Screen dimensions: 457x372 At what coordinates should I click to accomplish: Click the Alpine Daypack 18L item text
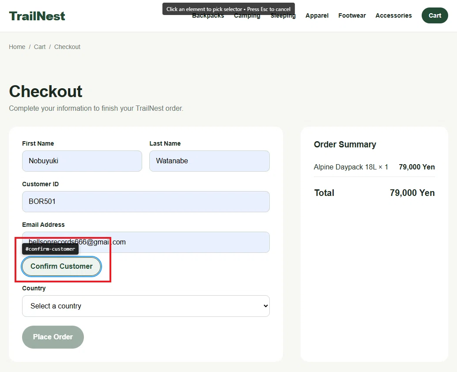351,167
